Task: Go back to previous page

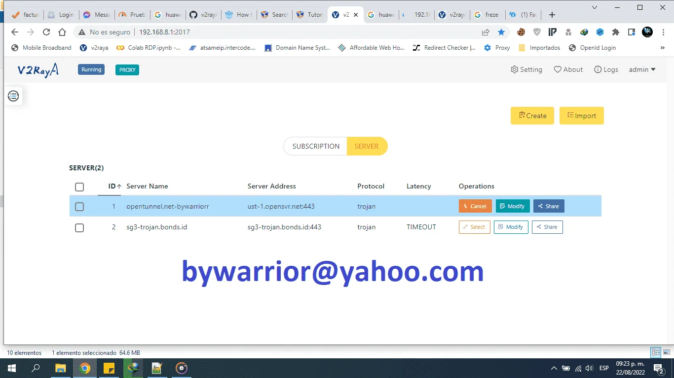Action: pyautogui.click(x=15, y=32)
